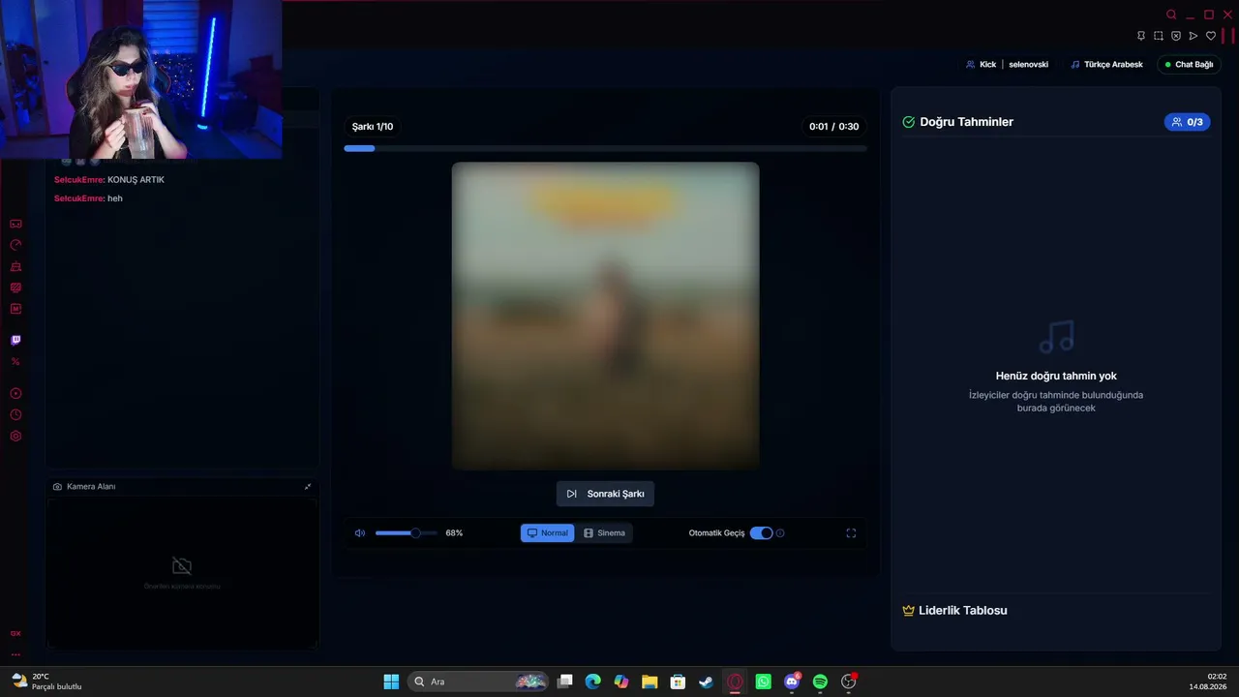Open the Spotify icon on the taskbar
1239x697 pixels.
(x=820, y=682)
